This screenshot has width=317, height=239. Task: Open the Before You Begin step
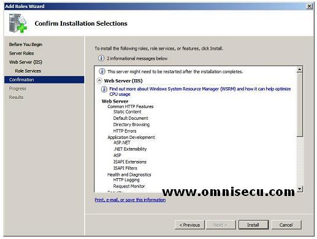coord(26,44)
